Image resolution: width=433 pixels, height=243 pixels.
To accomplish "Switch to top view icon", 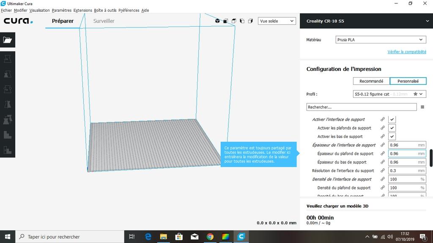I will 234,21.
